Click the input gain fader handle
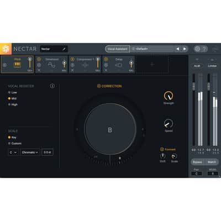 193,86
